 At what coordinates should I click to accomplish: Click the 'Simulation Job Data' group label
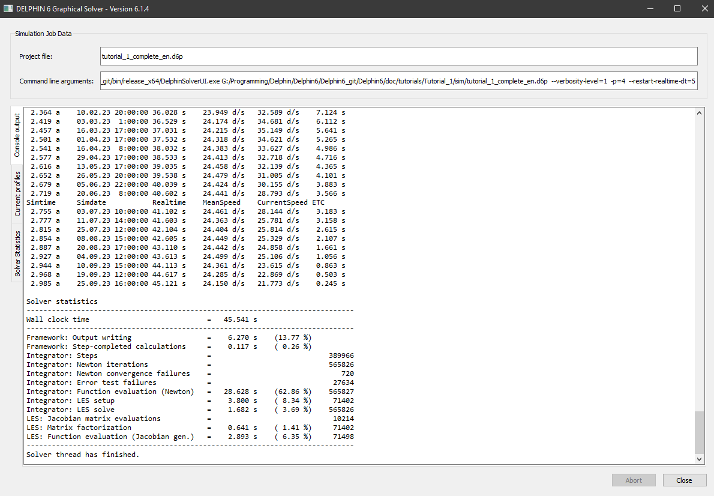[43, 34]
